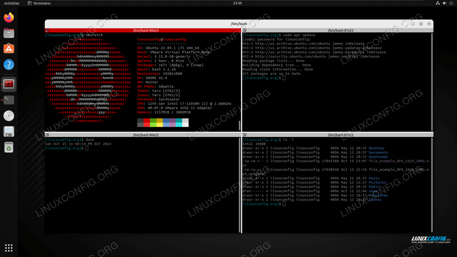Click group icon of /bin/bash 87x22 pane
This screenshot has width=457, height=257.
[245, 135]
